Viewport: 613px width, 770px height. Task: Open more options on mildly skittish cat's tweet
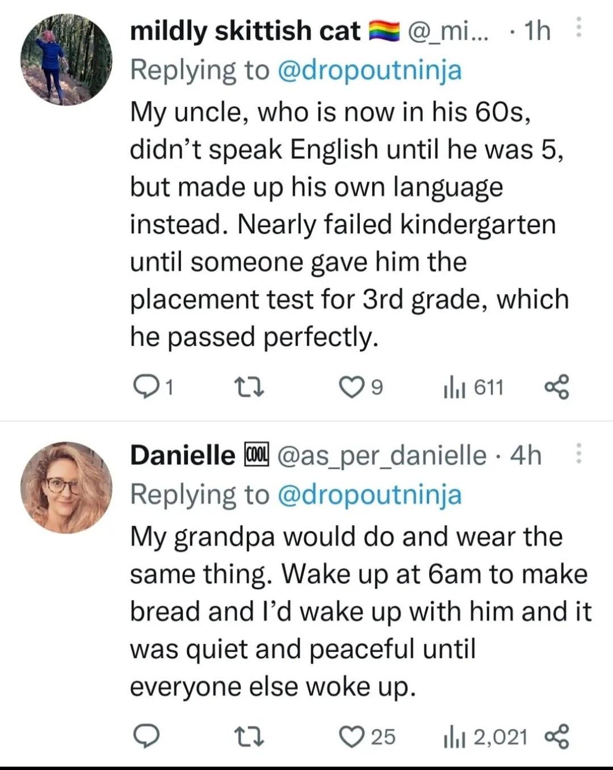coord(578,27)
